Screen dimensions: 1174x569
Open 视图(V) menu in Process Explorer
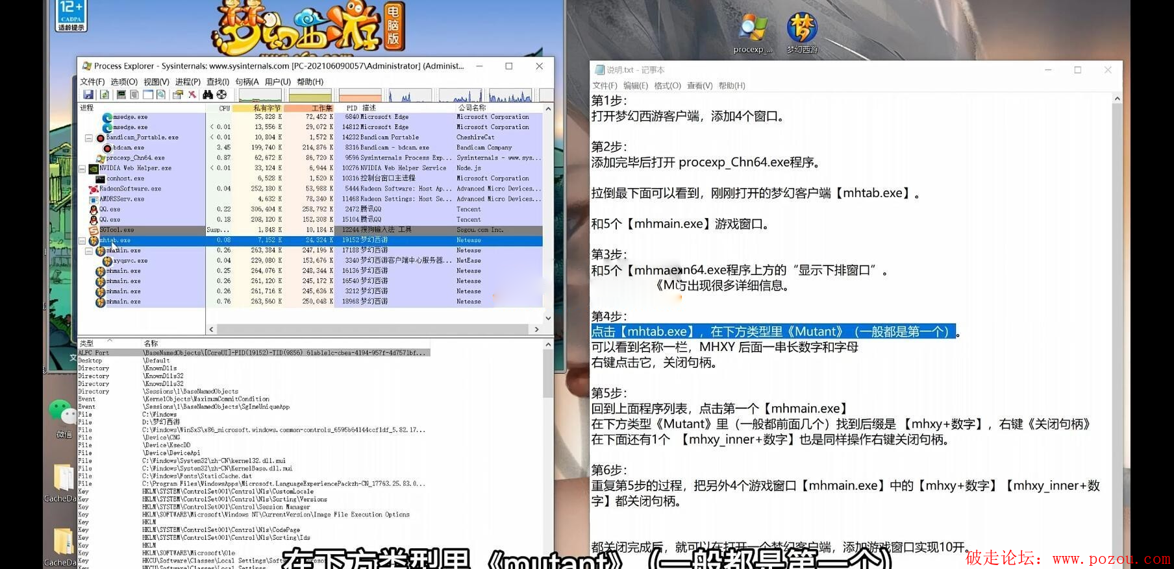(x=156, y=82)
